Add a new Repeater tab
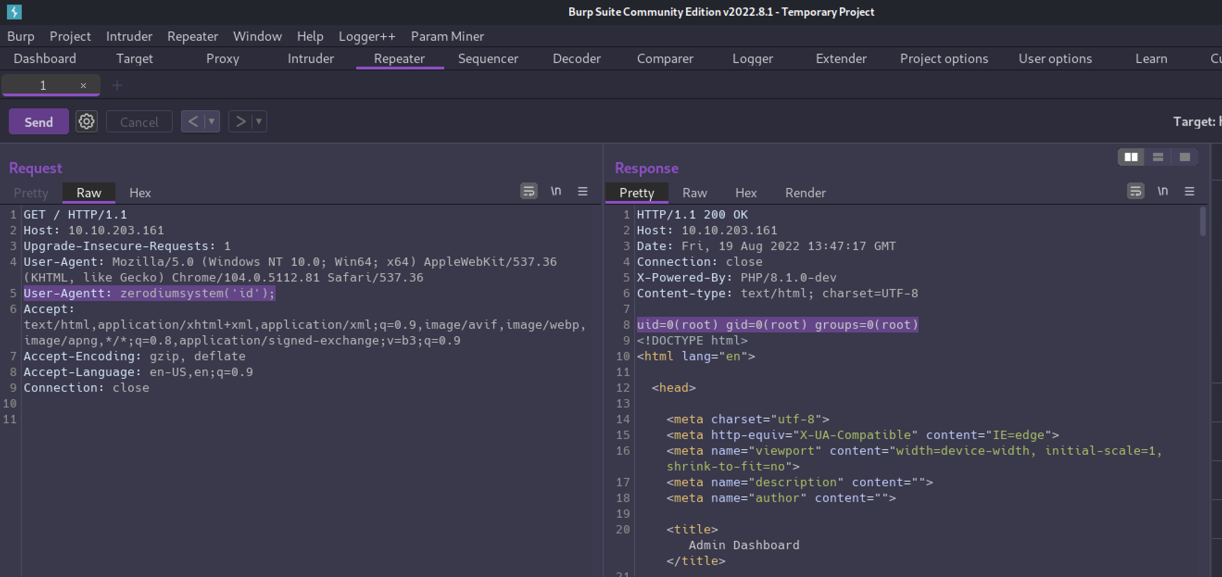The width and height of the screenshot is (1222, 577). [x=117, y=85]
